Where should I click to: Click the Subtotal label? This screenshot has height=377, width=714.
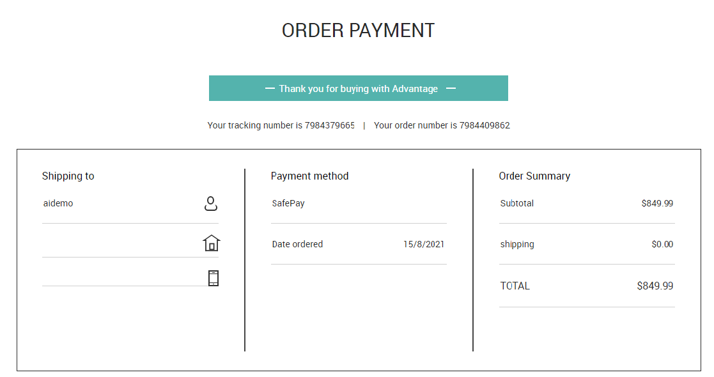pyautogui.click(x=517, y=204)
